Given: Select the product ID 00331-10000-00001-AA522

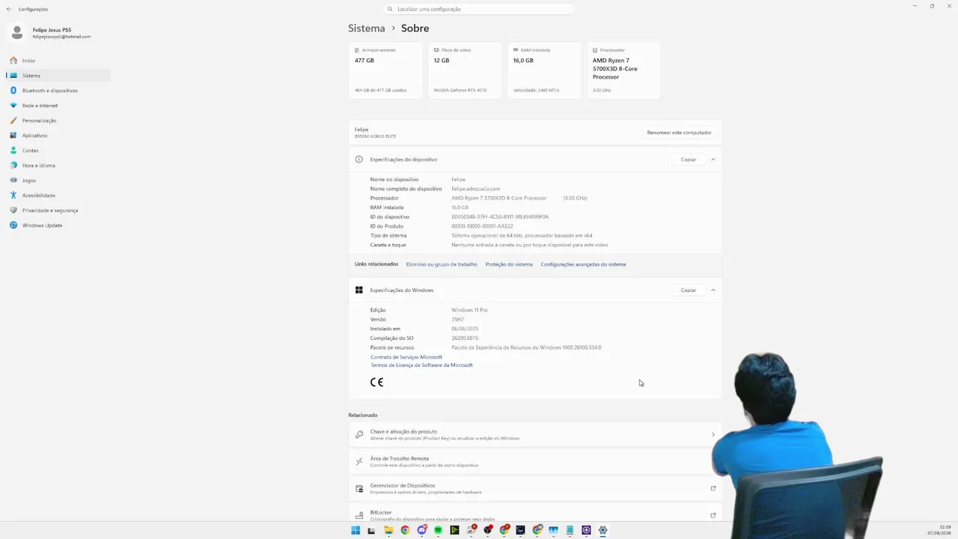Looking at the screenshot, I should pyautogui.click(x=482, y=226).
